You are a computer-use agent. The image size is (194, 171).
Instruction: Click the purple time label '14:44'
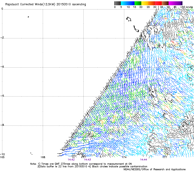[x=143, y=160]
